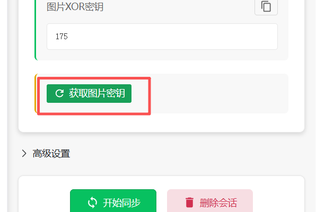Click the 图片XOR密钥 field label
The height and width of the screenshot is (212, 316).
pyautogui.click(x=75, y=7)
